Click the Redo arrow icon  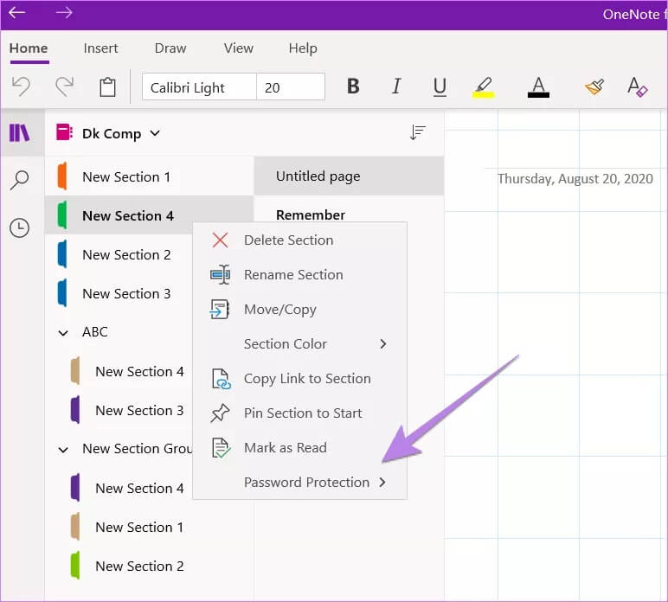click(64, 86)
